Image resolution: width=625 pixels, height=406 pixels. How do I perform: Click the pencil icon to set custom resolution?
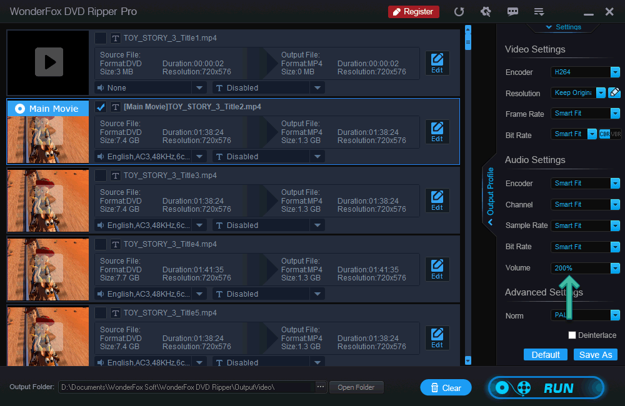click(x=615, y=92)
